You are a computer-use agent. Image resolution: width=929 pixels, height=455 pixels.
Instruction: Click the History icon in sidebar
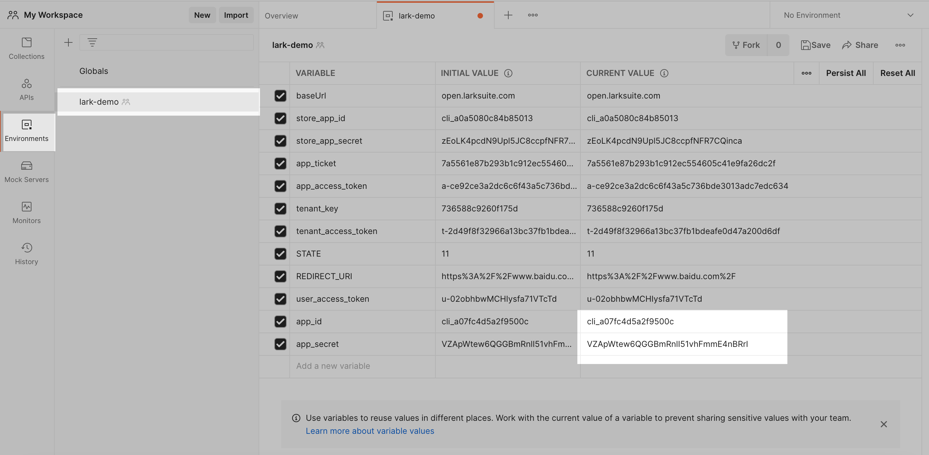(26, 248)
